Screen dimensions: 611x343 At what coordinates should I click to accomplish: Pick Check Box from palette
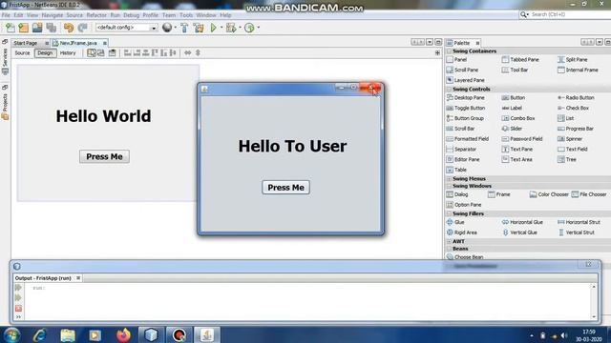(x=573, y=108)
